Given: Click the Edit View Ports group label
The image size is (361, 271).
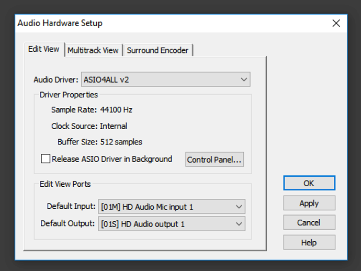Looking at the screenshot, I should 65,184.
